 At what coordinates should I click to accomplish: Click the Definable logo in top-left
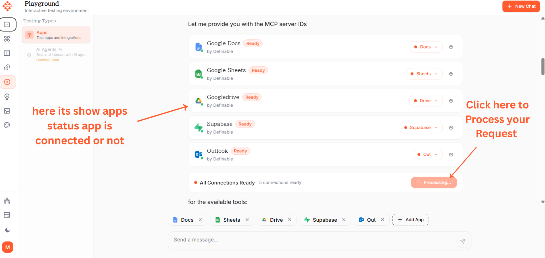[x=7, y=6]
